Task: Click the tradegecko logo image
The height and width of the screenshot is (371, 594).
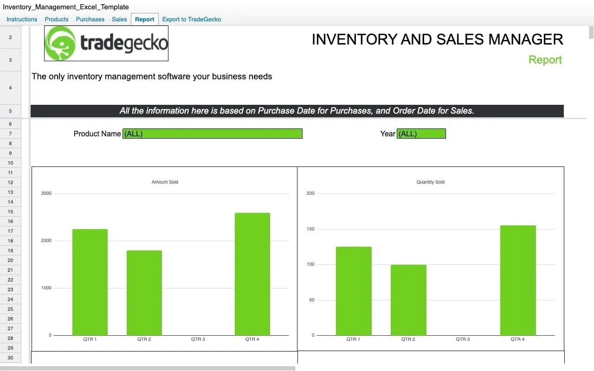Action: (106, 43)
